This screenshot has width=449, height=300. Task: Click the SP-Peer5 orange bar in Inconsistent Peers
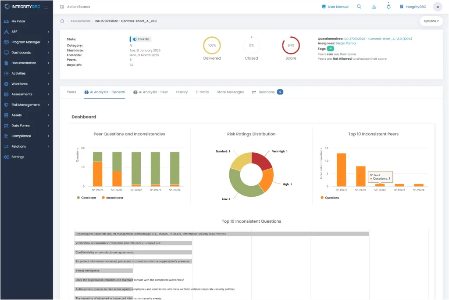[x=341, y=170]
